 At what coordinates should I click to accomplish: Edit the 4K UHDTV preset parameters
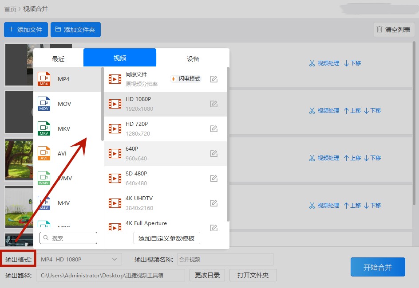point(213,203)
